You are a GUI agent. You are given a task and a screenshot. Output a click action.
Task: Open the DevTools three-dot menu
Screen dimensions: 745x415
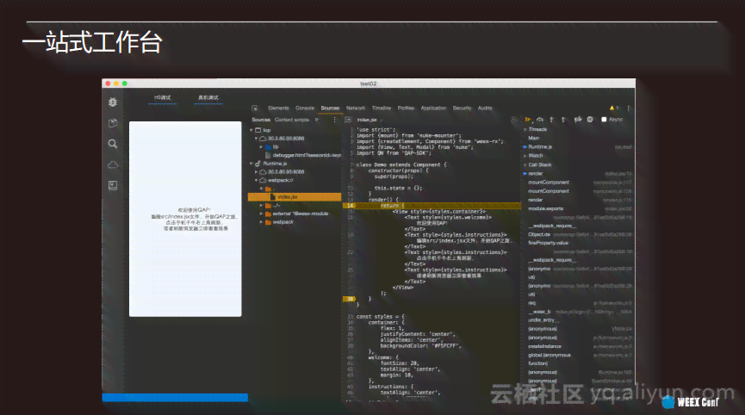[x=629, y=108]
